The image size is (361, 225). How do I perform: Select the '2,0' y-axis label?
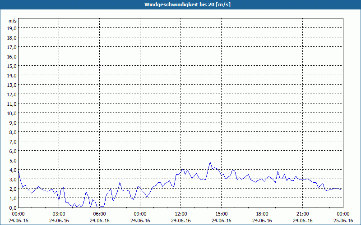tap(13, 189)
